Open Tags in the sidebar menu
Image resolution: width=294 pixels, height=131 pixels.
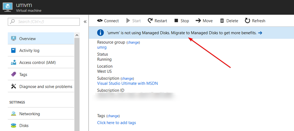coord(41,74)
